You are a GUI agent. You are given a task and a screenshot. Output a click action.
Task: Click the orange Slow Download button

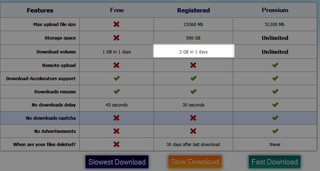pos(195,162)
